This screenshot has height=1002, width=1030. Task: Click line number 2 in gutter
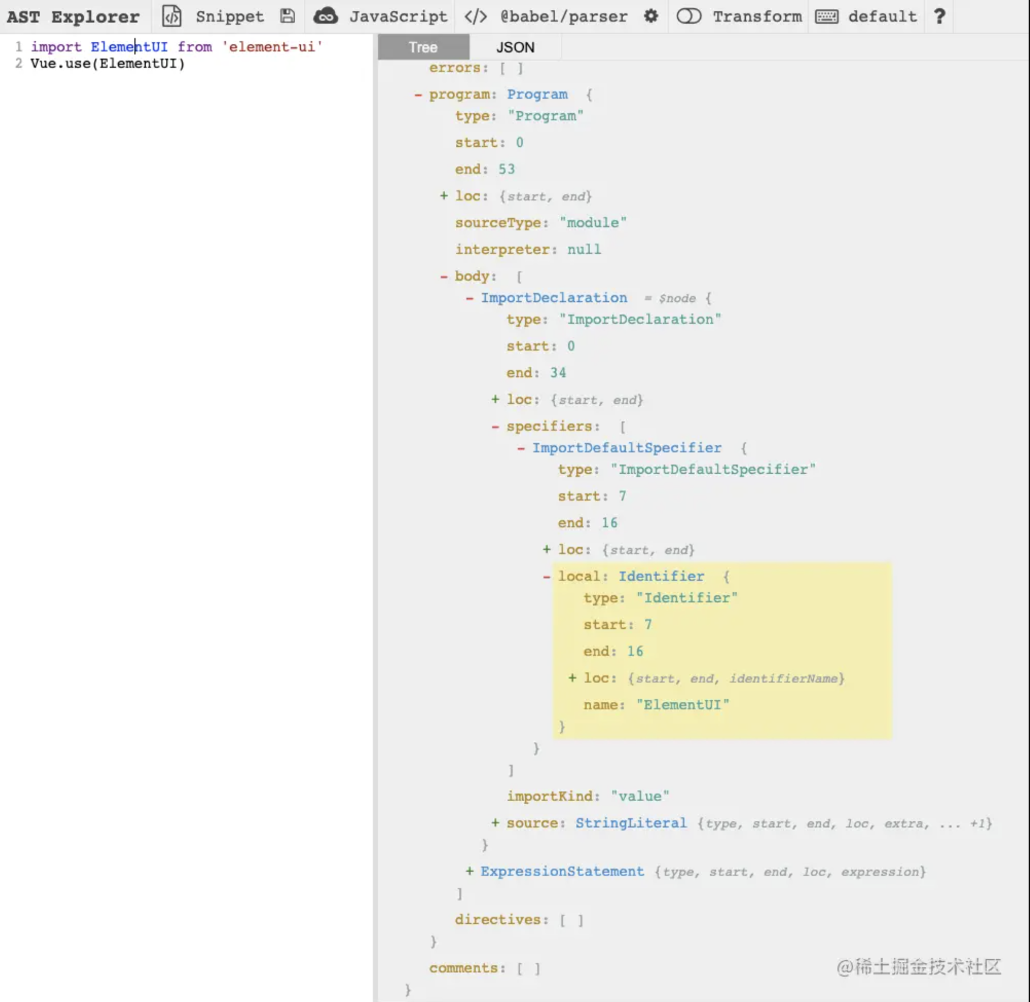19,64
